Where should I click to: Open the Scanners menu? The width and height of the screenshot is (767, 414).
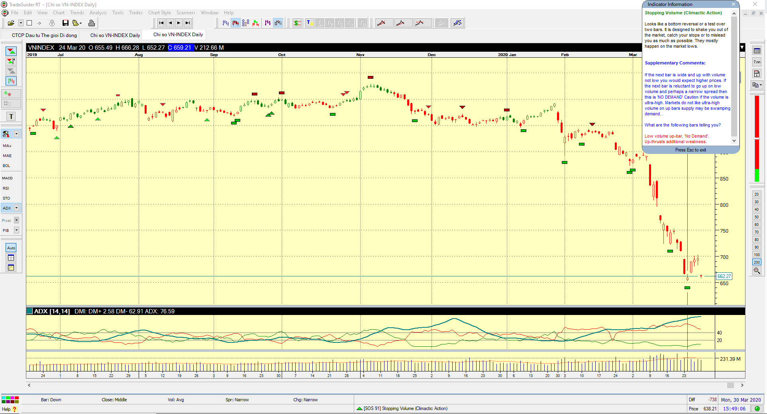(x=186, y=13)
